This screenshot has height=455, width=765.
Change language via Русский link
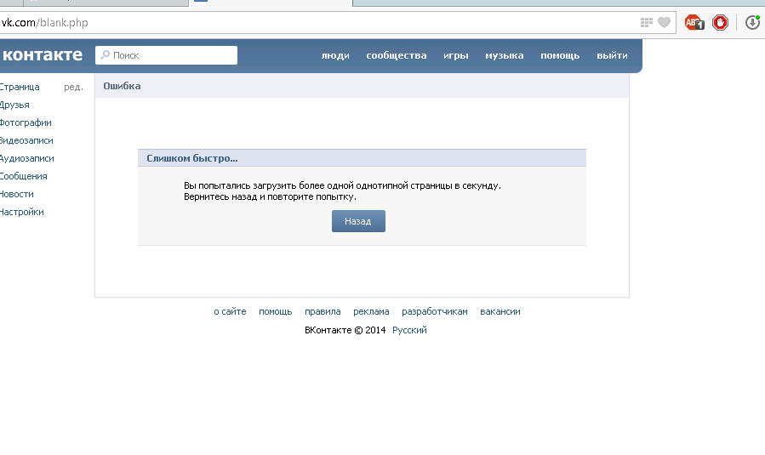[x=409, y=330]
